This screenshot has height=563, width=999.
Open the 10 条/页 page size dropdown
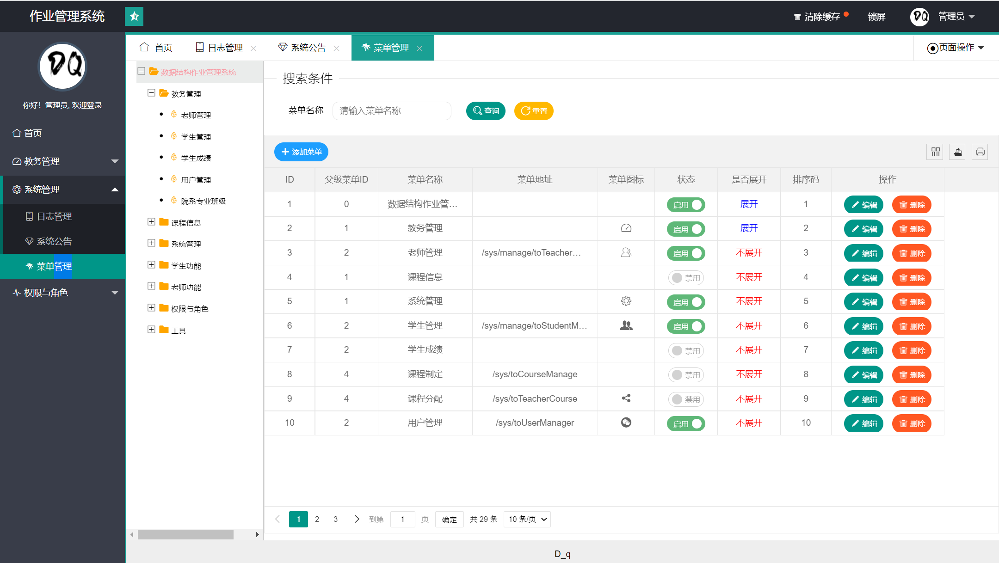527,519
